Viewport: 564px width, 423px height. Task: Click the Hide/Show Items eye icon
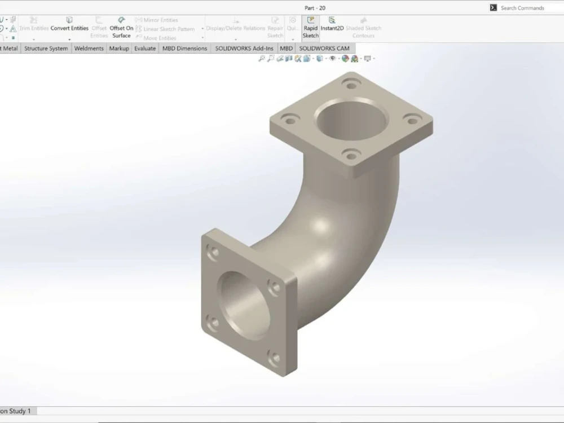(332, 58)
